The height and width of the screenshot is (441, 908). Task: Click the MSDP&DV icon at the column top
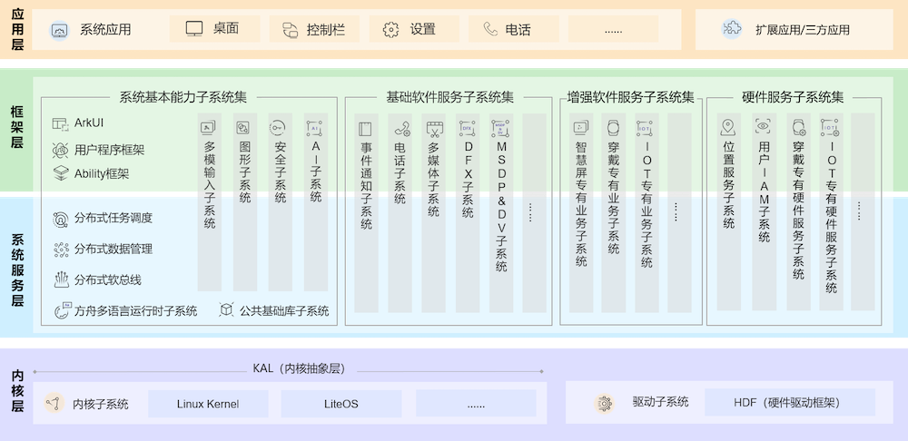(x=501, y=129)
